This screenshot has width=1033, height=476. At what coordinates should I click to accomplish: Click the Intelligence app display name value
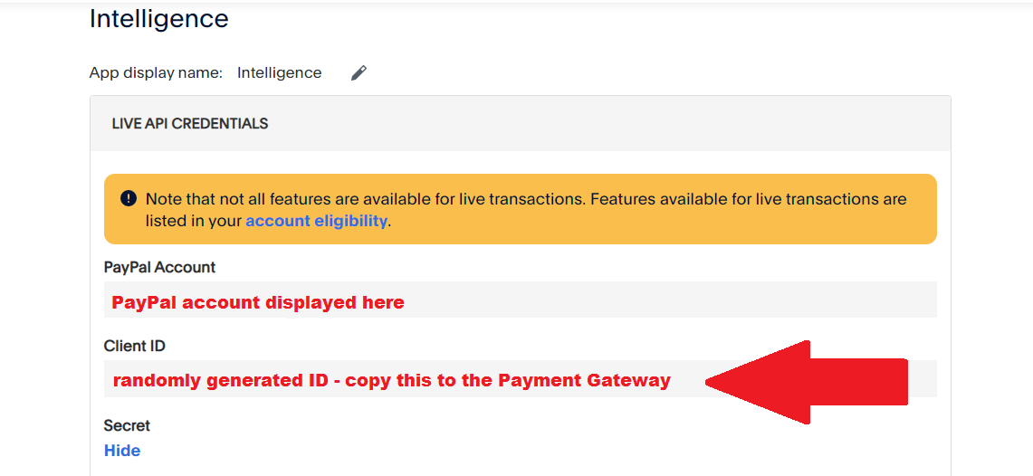[280, 73]
